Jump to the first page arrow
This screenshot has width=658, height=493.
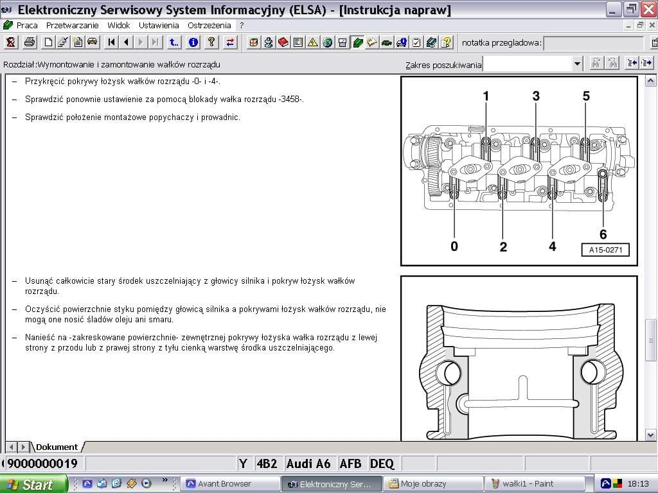111,42
